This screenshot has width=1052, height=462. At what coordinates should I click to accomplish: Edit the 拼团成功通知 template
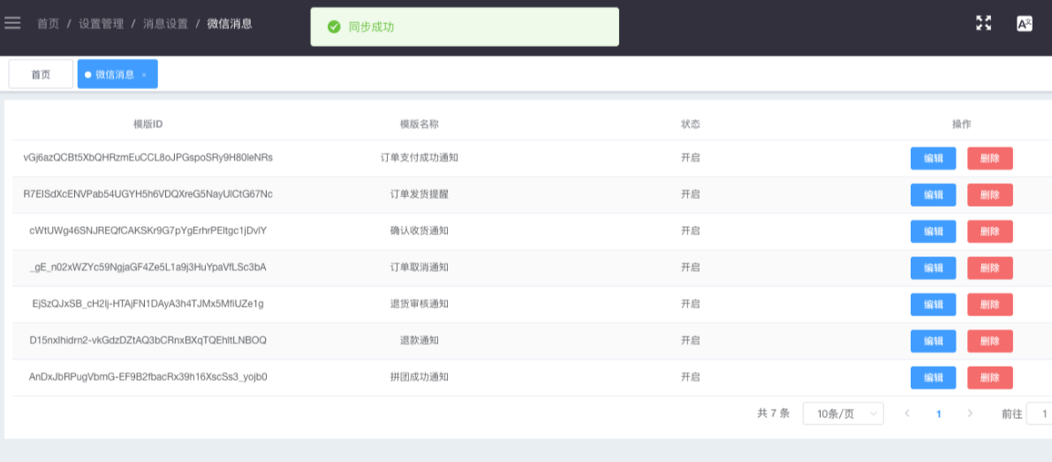coord(933,377)
